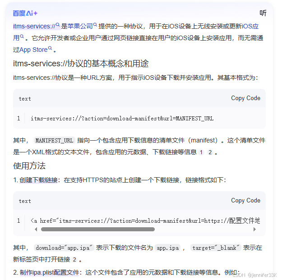
Task: Click the a href code line
Action: pyautogui.click(x=145, y=220)
